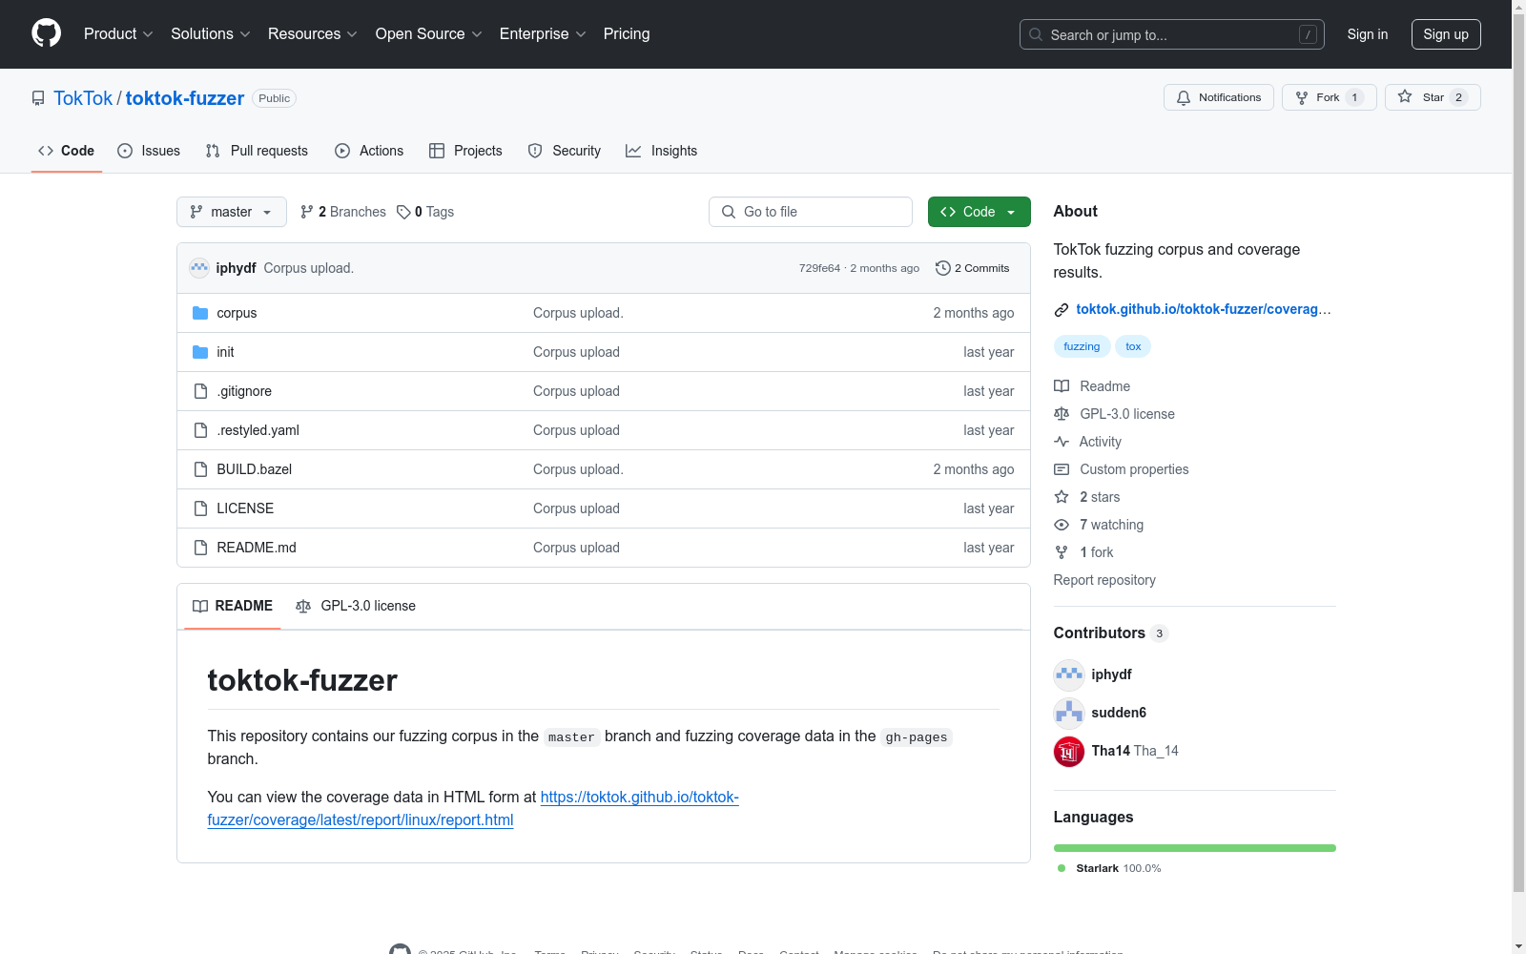Click the bell icon in Notifications button
This screenshot has width=1526, height=954.
[1184, 97]
